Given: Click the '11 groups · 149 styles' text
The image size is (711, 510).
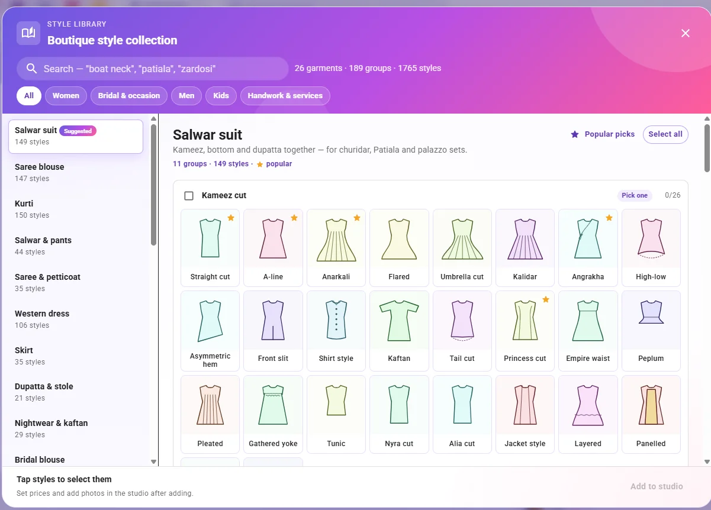Looking at the screenshot, I should coord(211,164).
